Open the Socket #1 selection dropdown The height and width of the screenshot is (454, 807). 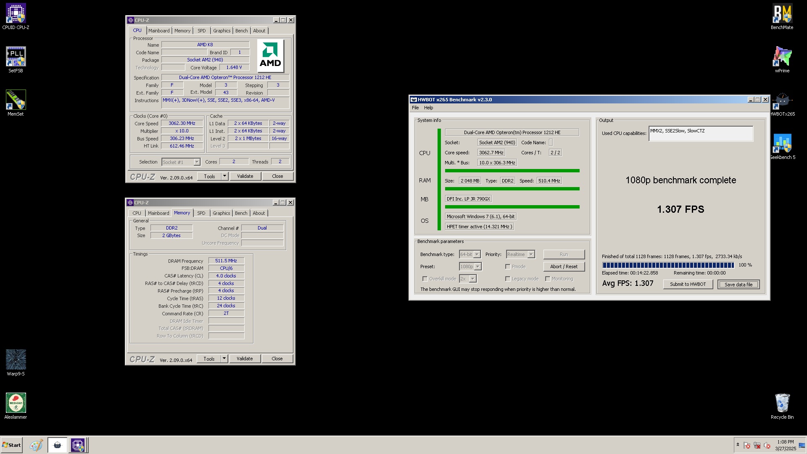coord(181,162)
